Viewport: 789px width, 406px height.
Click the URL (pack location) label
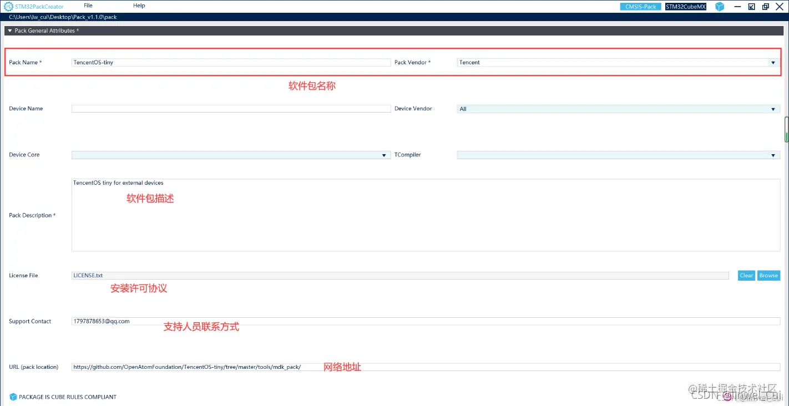[x=33, y=367]
